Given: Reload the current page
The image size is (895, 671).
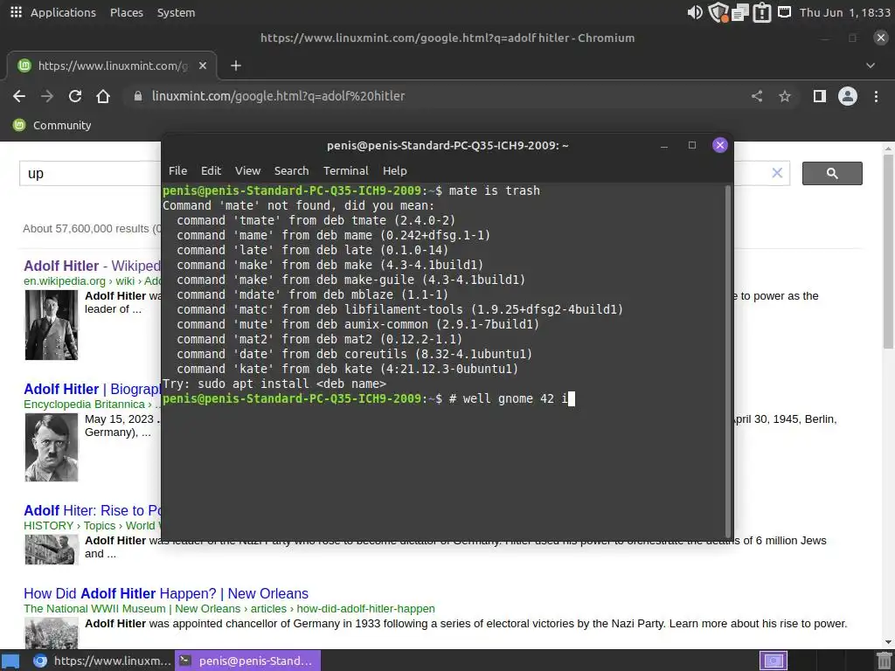Looking at the screenshot, I should pyautogui.click(x=75, y=96).
